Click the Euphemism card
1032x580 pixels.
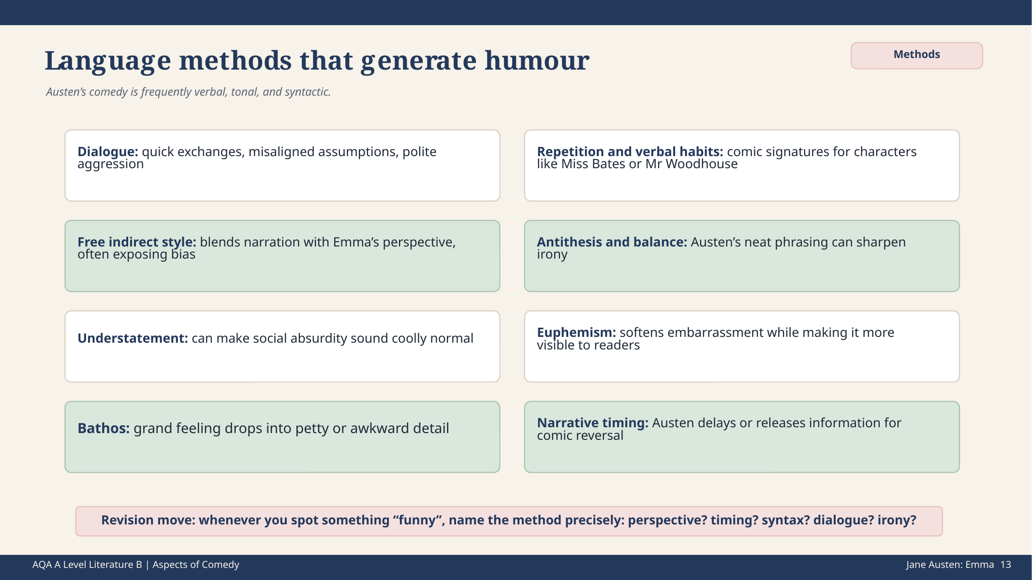(x=742, y=346)
